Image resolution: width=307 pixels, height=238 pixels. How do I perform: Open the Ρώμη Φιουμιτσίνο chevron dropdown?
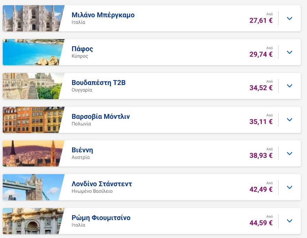click(289, 221)
